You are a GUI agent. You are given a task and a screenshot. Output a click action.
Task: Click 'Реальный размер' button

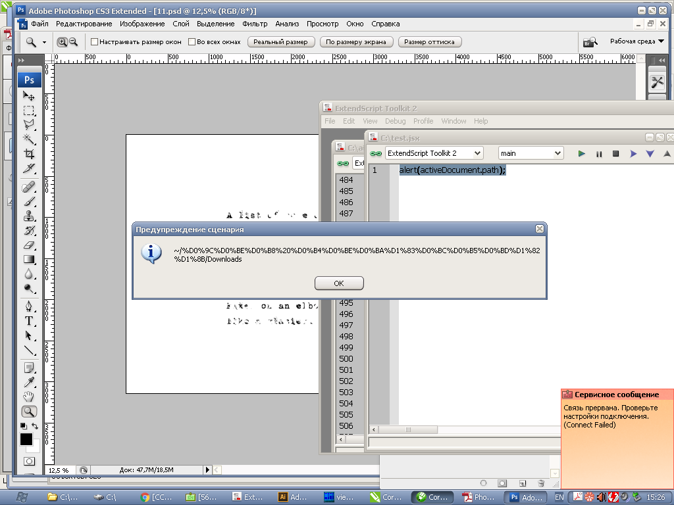[x=280, y=42]
